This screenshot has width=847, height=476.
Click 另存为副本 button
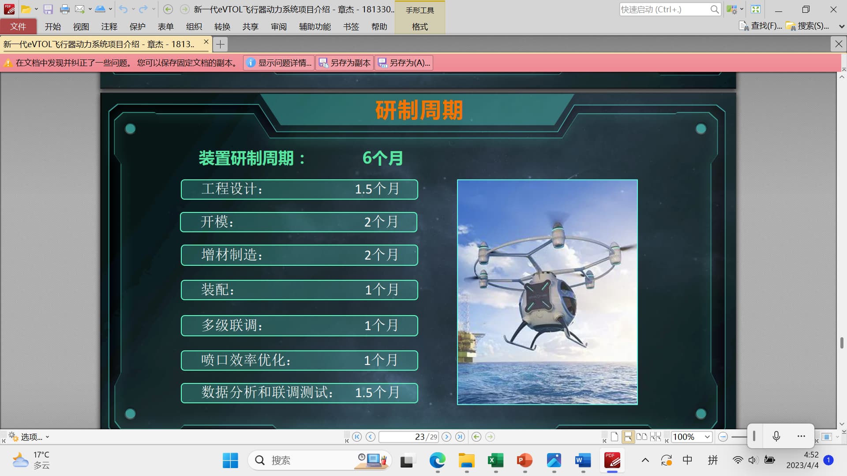pyautogui.click(x=345, y=63)
